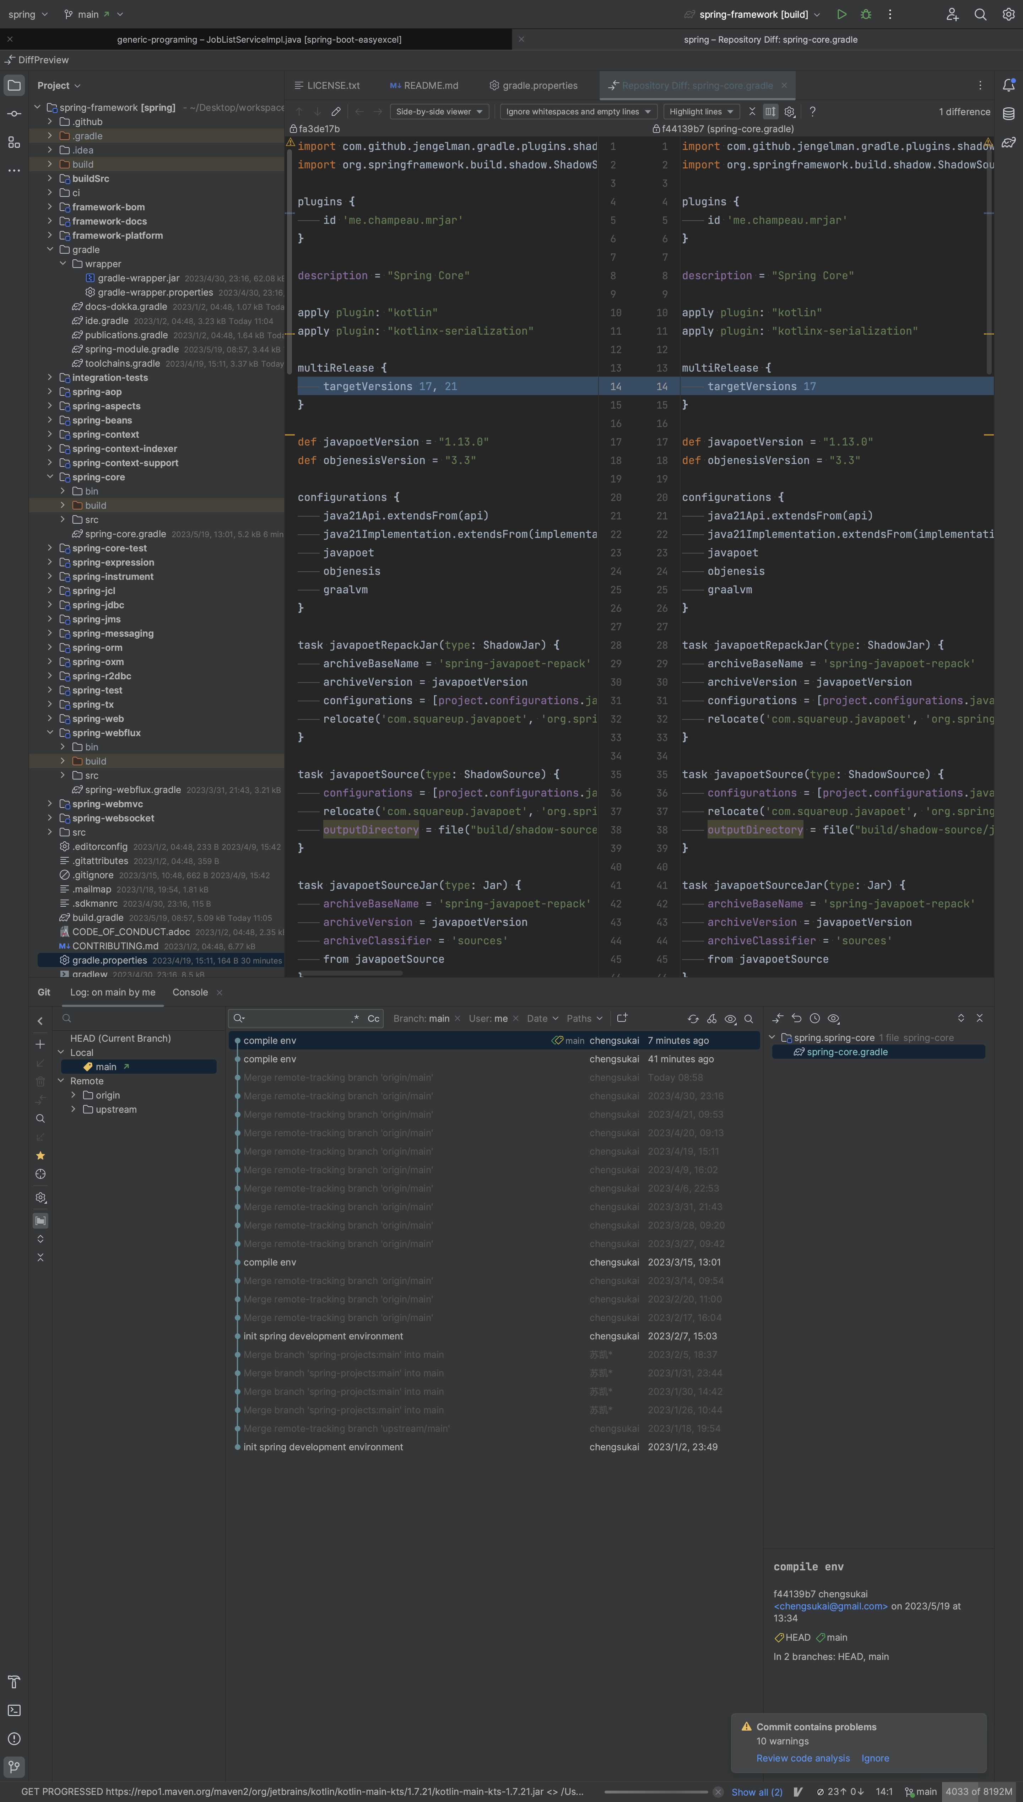Open Problems tool window icon
This screenshot has width=1023, height=1802.
[x=14, y=1739]
